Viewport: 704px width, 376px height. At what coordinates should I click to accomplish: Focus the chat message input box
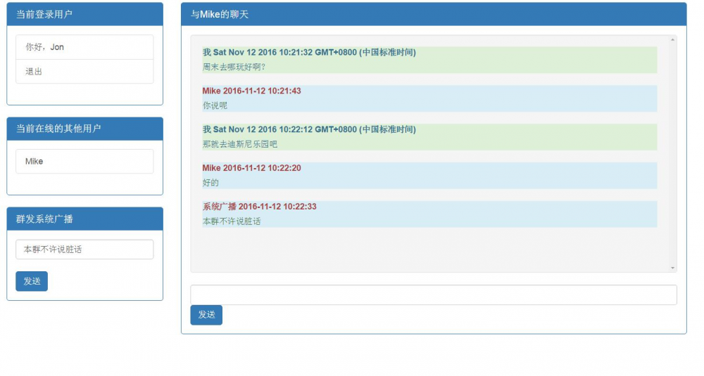tap(433, 295)
